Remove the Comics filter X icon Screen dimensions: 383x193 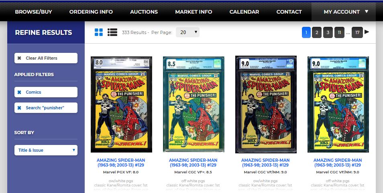click(19, 92)
